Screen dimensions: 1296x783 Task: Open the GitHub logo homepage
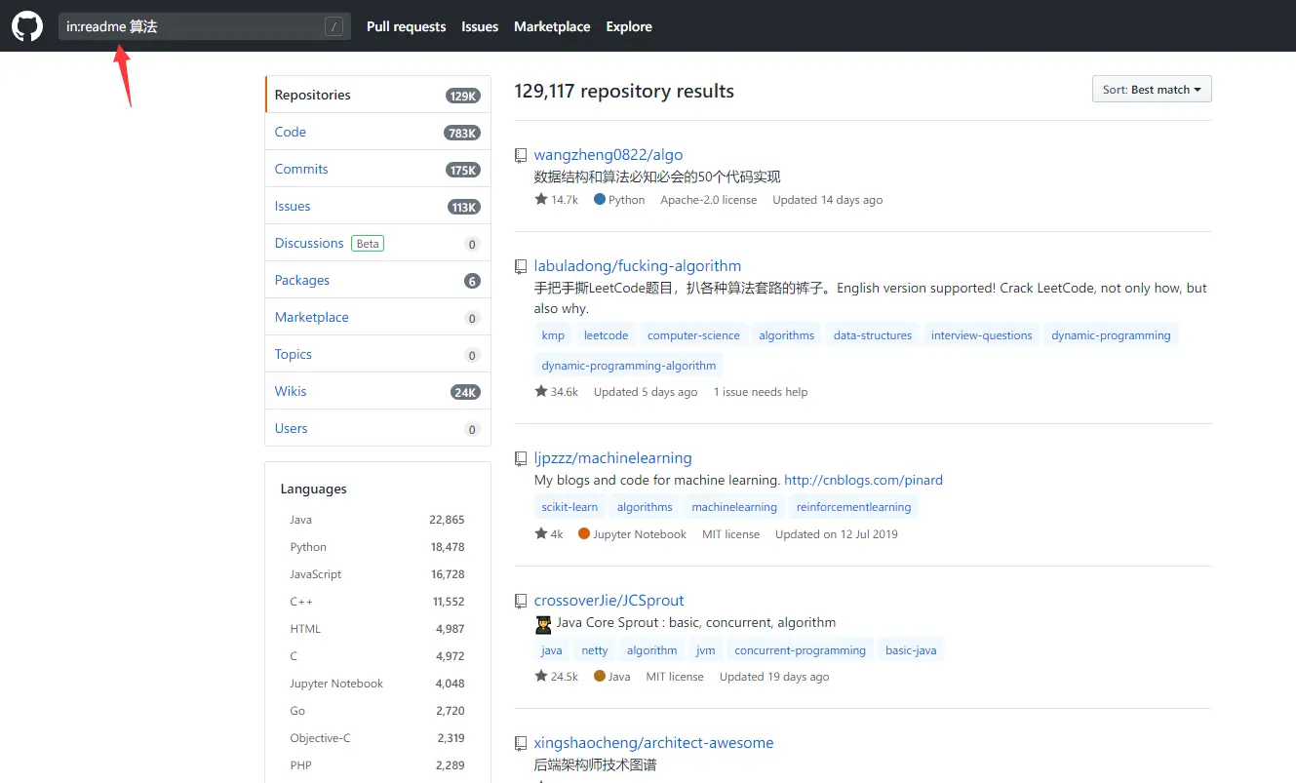(27, 26)
